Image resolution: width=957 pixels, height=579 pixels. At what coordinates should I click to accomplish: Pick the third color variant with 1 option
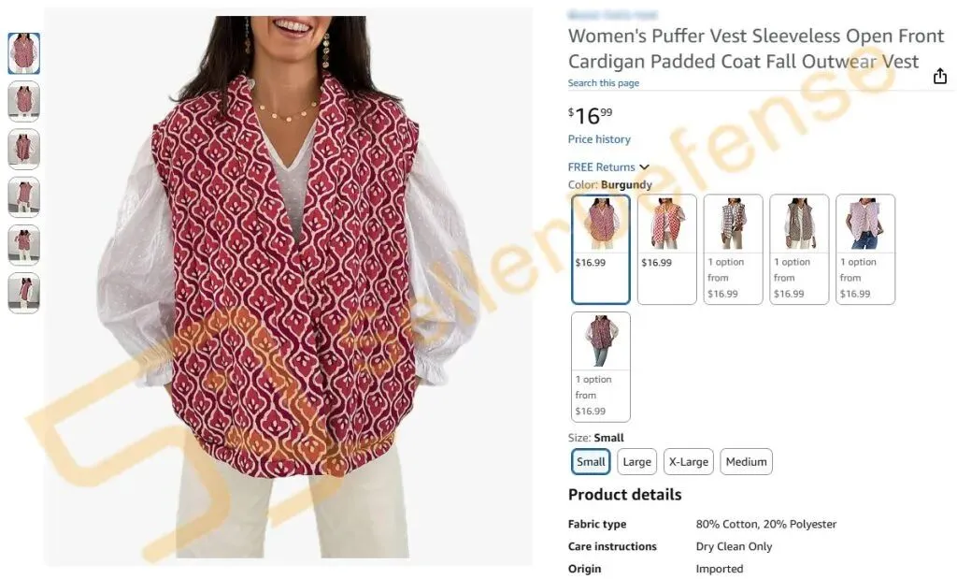(733, 249)
